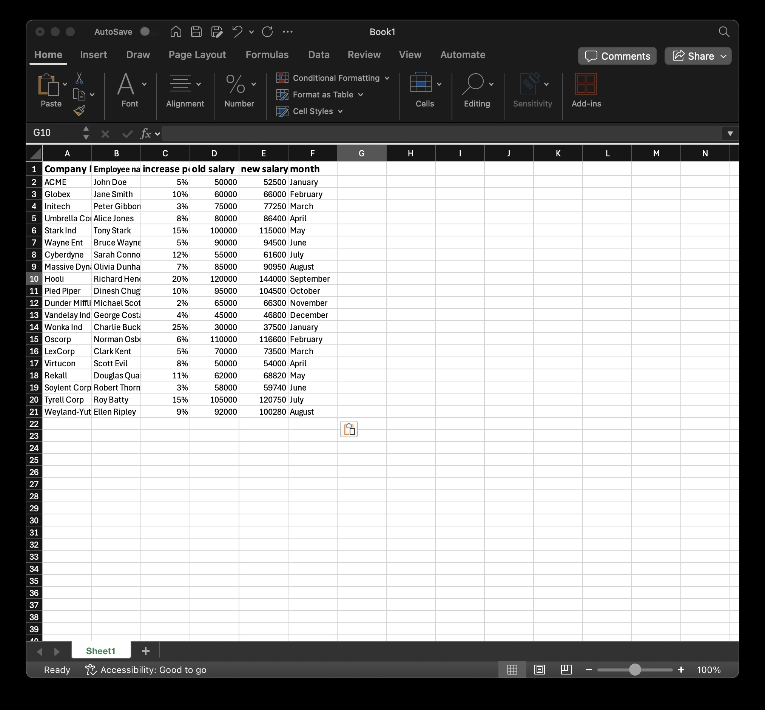765x710 pixels.
Task: Click the Paste clipboard icon
Action: (48, 85)
